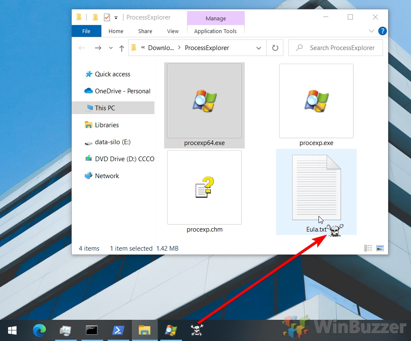Image resolution: width=411 pixels, height=341 pixels.
Task: Open Application Tools tab
Action: (x=215, y=31)
